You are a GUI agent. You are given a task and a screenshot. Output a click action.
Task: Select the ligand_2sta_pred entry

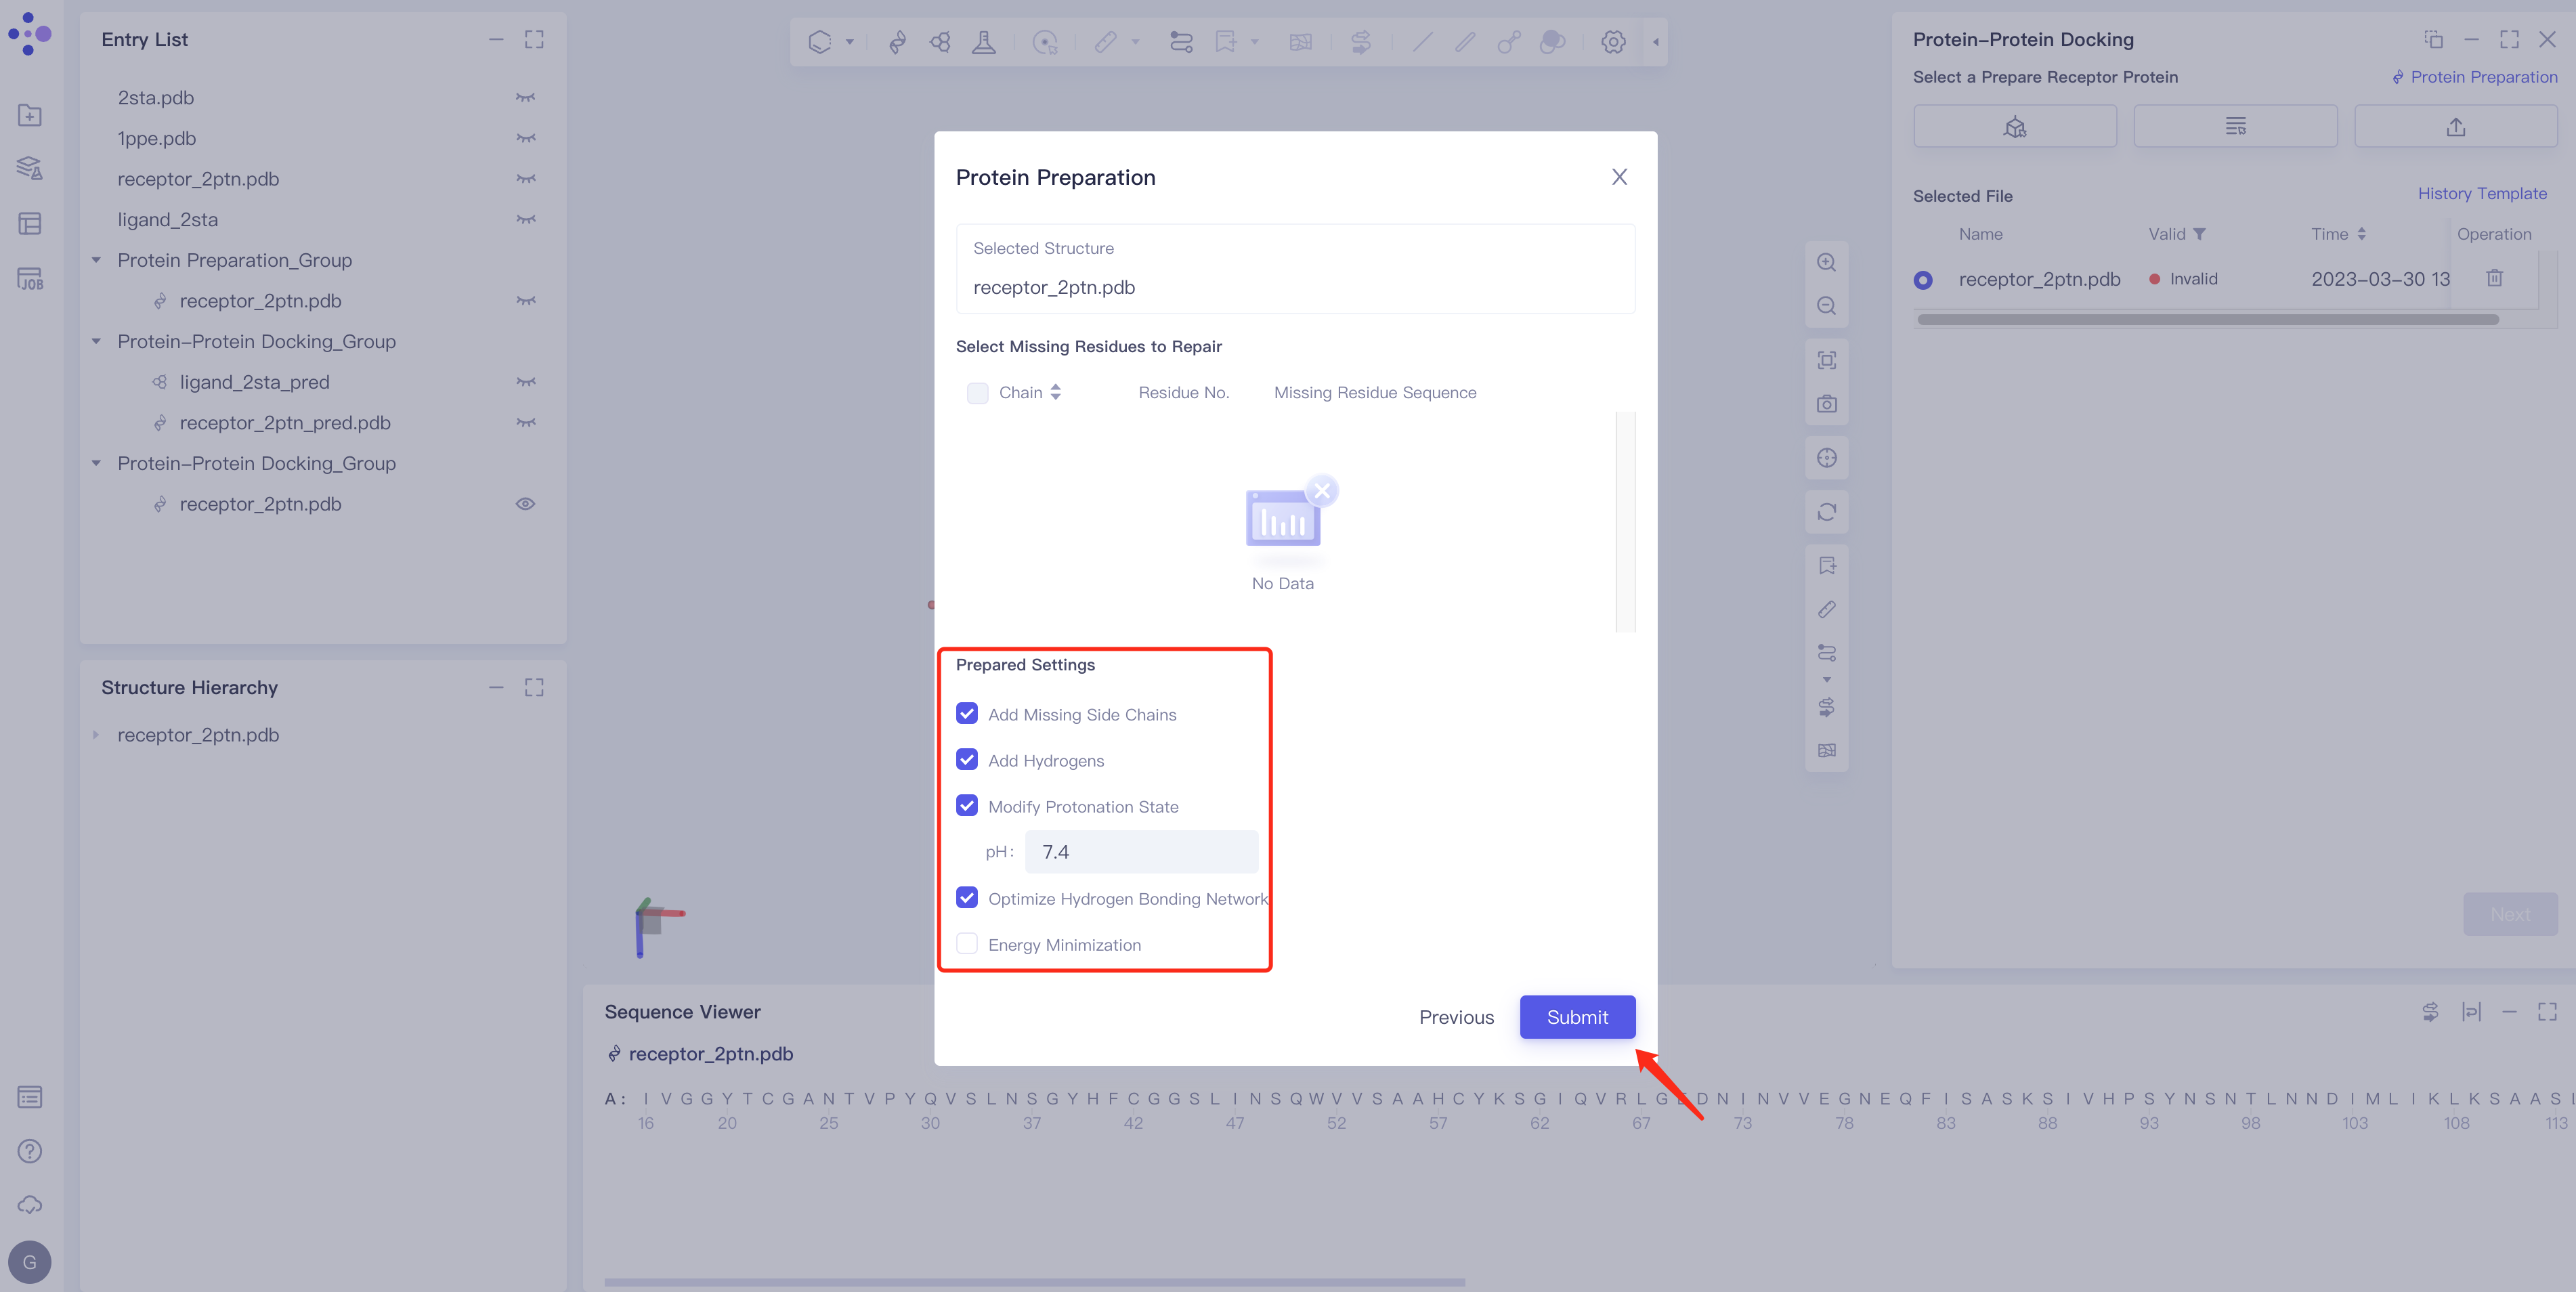(x=254, y=382)
